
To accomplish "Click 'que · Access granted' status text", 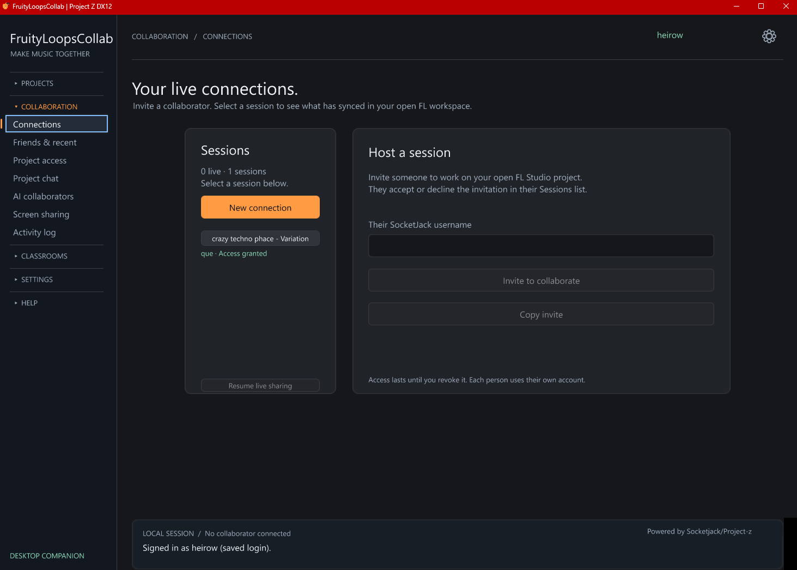I will (234, 253).
